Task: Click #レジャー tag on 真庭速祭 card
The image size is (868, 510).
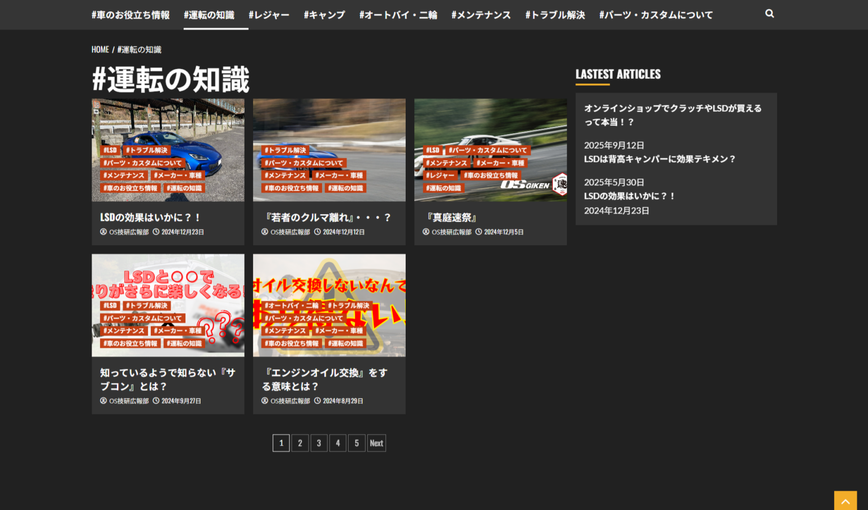Action: (440, 176)
